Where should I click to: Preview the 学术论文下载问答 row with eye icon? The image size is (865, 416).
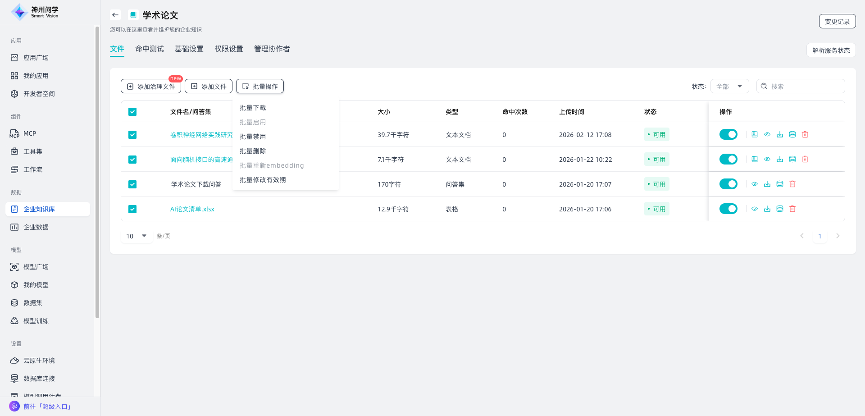[755, 184]
